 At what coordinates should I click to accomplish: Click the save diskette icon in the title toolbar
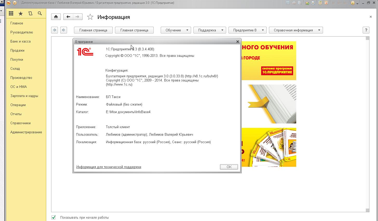(x=288, y=3)
